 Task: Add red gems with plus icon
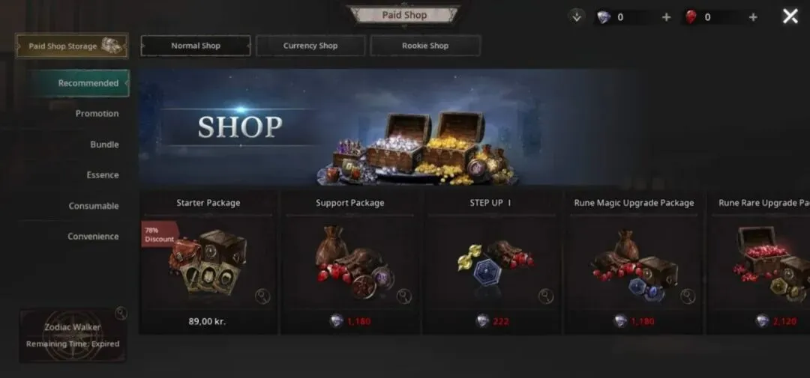click(x=753, y=17)
